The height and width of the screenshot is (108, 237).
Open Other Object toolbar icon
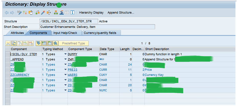click(x=30, y=13)
